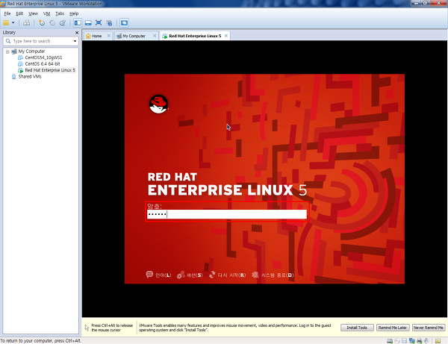Close the Red Hat Enterprise Linux 5 tab

[226, 36]
